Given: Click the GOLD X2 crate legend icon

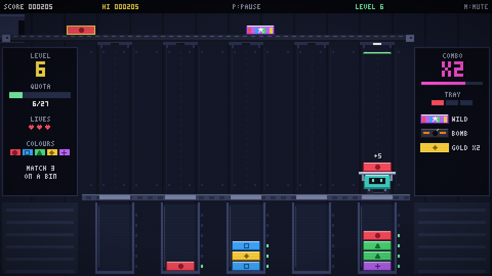Looking at the screenshot, I should pos(435,148).
